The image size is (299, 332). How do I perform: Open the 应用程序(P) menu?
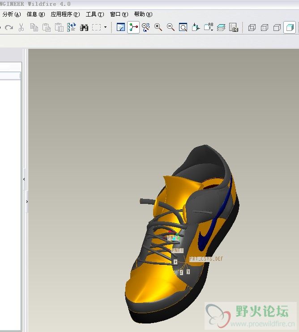point(65,14)
